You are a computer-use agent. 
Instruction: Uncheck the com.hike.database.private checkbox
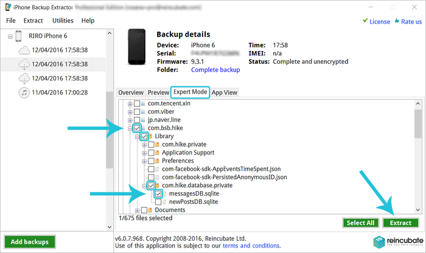pos(151,185)
